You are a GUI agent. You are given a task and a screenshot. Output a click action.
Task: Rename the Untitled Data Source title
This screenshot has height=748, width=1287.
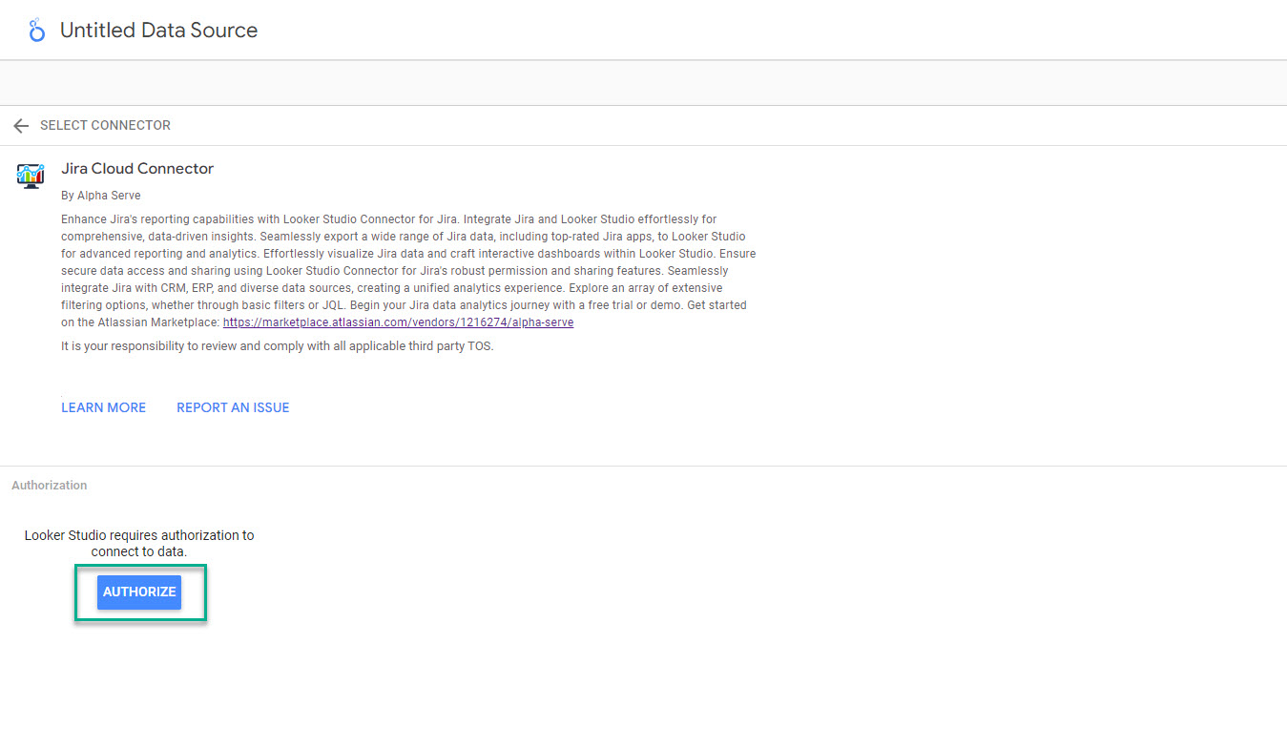coord(158,31)
